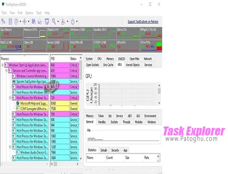228x174 pixels.
Task: Select the Services and Controller app row
Action: tap(28, 71)
